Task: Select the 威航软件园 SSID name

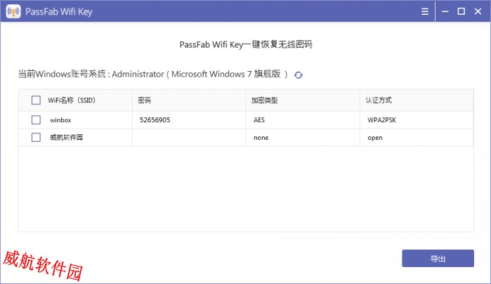Action: 66,137
